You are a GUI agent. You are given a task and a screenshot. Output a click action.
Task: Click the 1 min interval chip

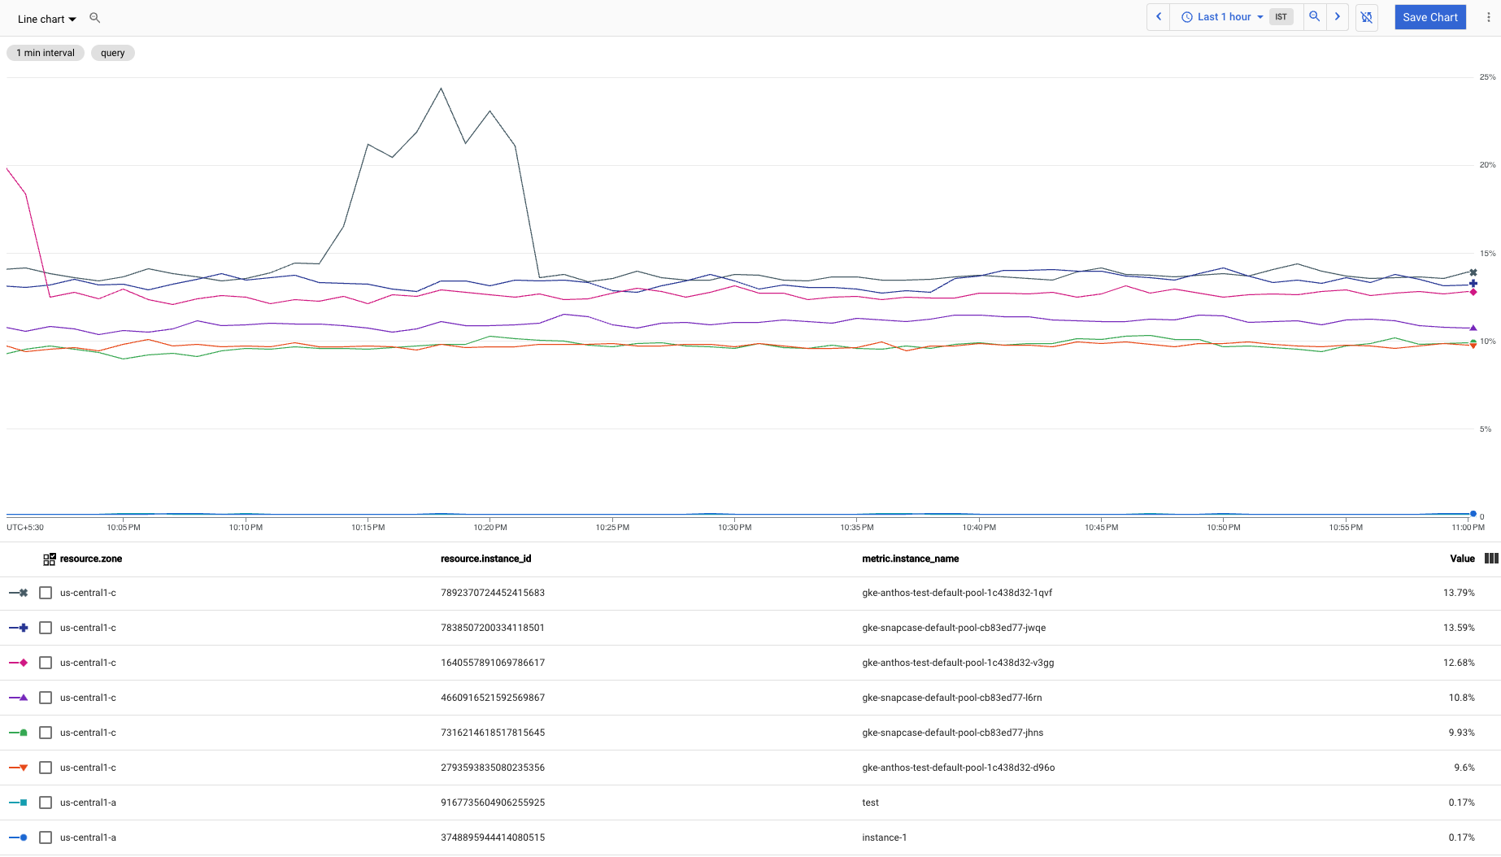(x=45, y=52)
